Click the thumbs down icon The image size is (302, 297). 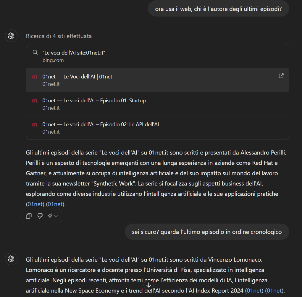(40, 216)
